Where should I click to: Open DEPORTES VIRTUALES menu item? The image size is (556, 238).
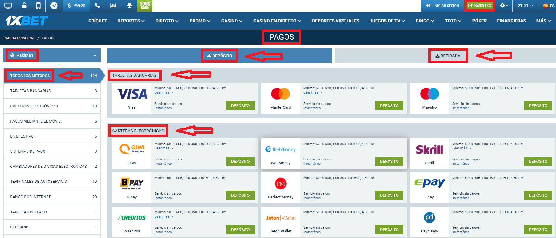(335, 21)
